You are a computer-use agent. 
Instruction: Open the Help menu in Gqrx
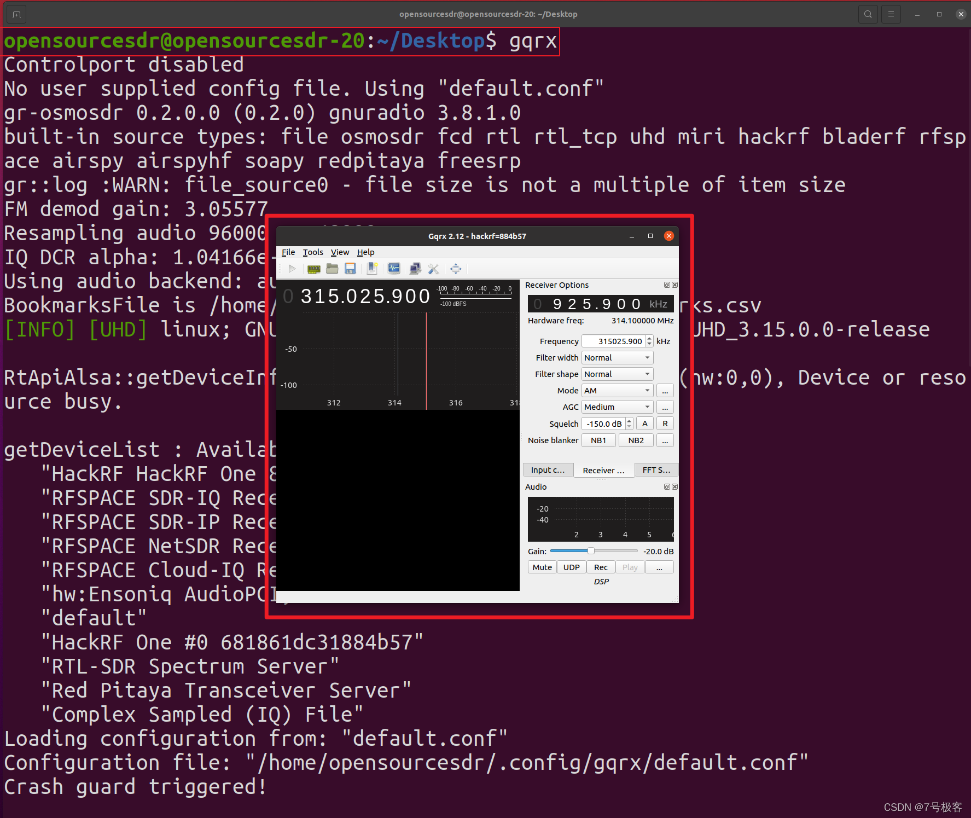click(366, 252)
